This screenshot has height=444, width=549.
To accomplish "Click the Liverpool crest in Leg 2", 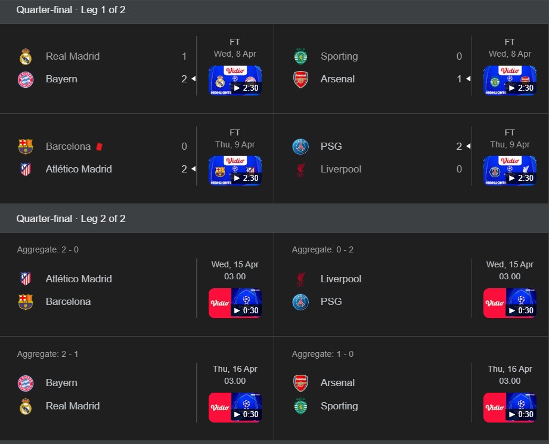I will pyautogui.click(x=300, y=279).
